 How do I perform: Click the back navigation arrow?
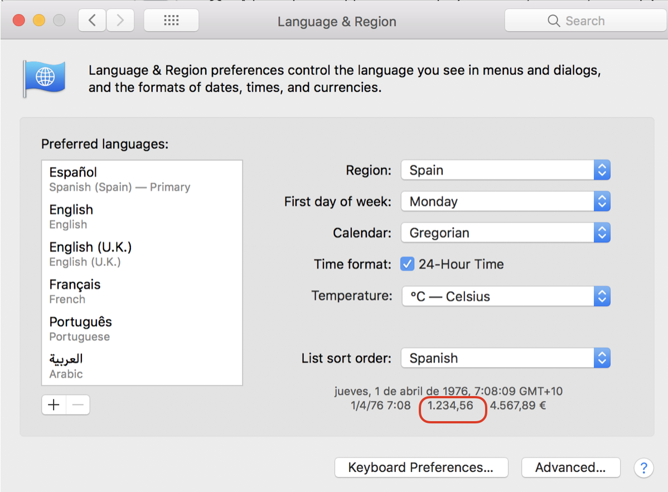[x=92, y=21]
